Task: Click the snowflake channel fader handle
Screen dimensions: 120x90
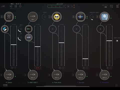Action: [109, 41]
